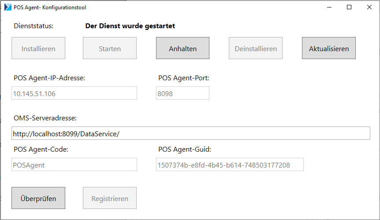Verify the settings with Überprüfen
The image size is (380, 220).
[38, 198]
